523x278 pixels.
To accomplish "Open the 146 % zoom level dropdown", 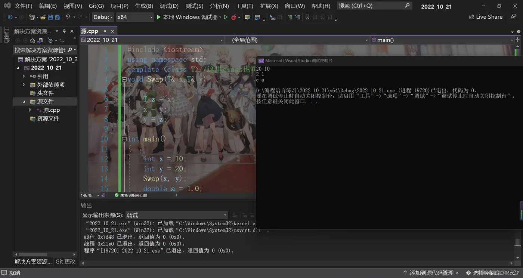I will pyautogui.click(x=90, y=195).
